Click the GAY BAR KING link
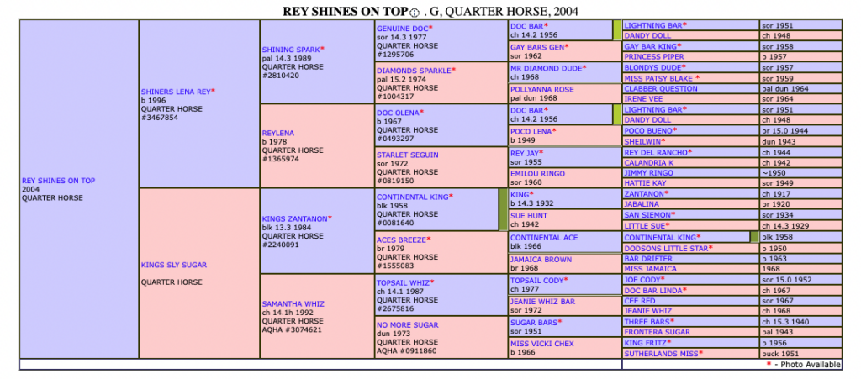Screen dimensions: 861x379 coord(651,46)
